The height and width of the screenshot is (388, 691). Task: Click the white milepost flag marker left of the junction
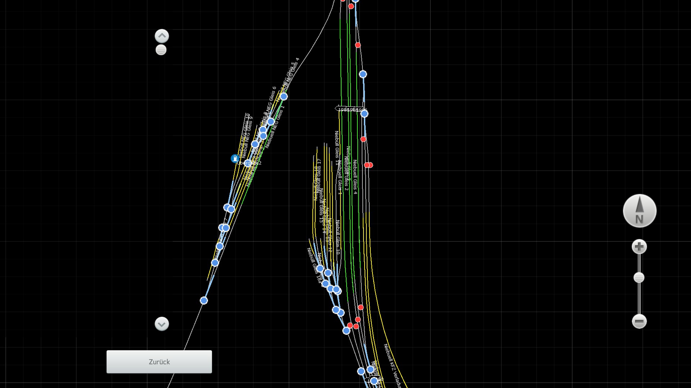[340, 109]
